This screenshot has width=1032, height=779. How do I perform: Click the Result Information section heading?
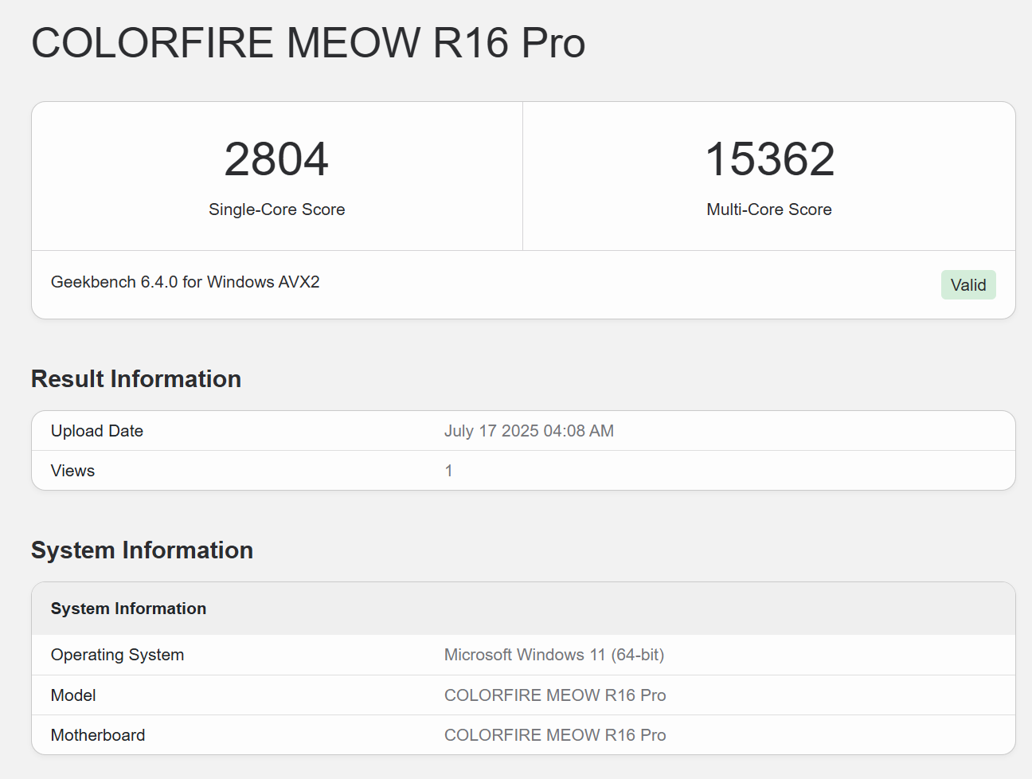pyautogui.click(x=136, y=379)
